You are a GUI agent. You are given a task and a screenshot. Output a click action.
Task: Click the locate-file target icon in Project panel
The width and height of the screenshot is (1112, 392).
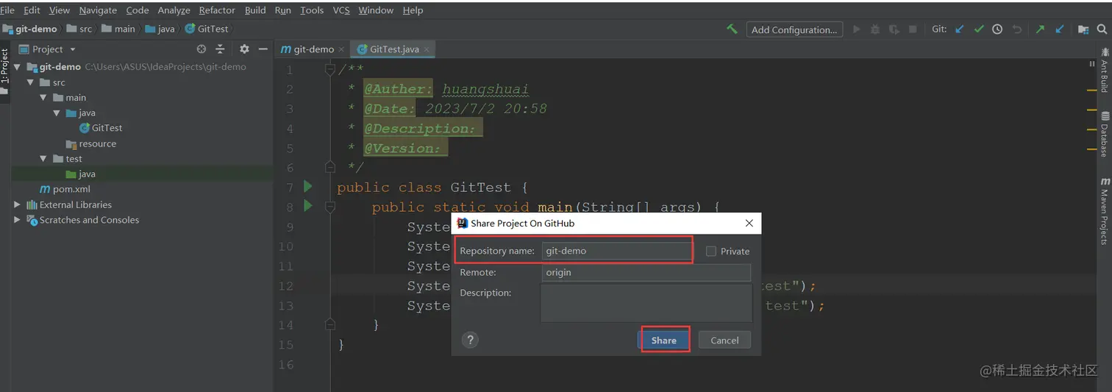pyautogui.click(x=202, y=49)
